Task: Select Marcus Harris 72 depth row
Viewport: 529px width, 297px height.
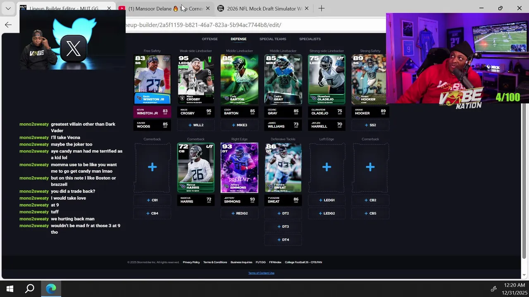Action: point(196,200)
